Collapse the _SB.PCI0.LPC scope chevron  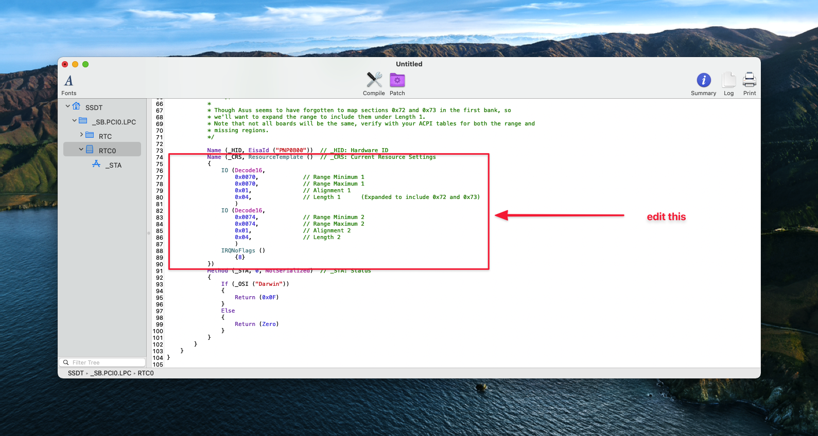click(x=74, y=121)
